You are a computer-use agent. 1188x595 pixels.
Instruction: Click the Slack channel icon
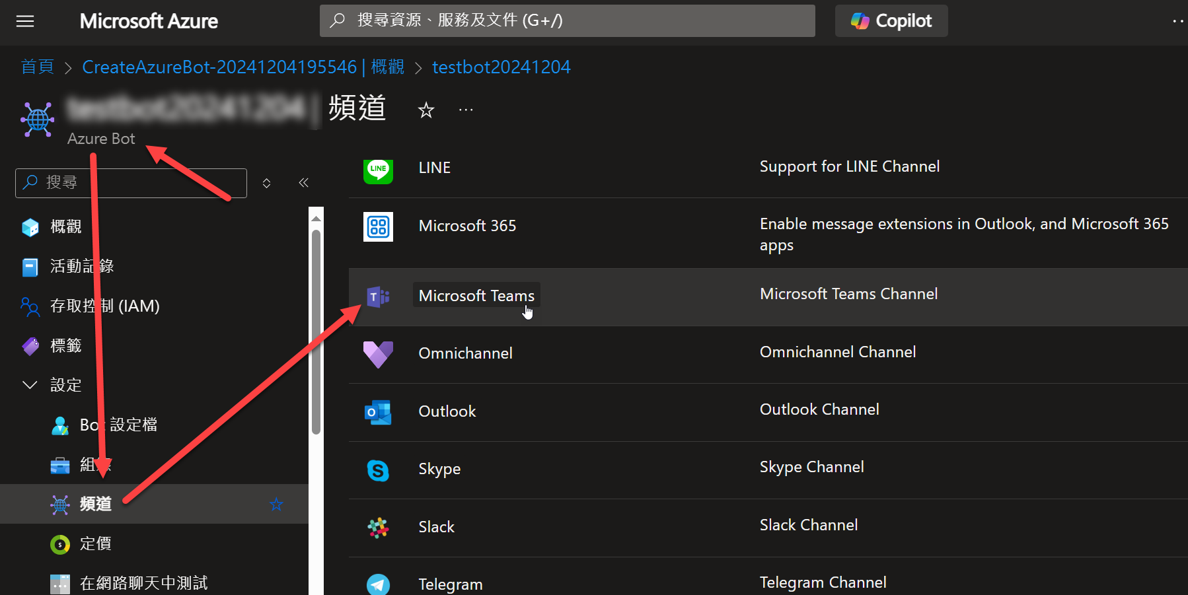point(378,528)
